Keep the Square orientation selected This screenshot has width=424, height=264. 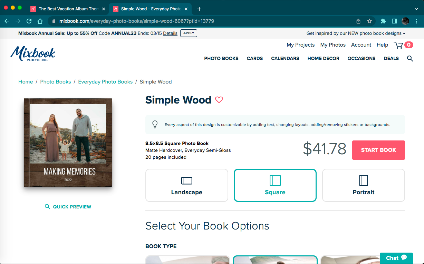(x=275, y=185)
